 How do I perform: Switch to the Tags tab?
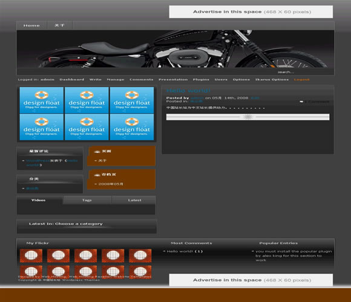[87, 200]
